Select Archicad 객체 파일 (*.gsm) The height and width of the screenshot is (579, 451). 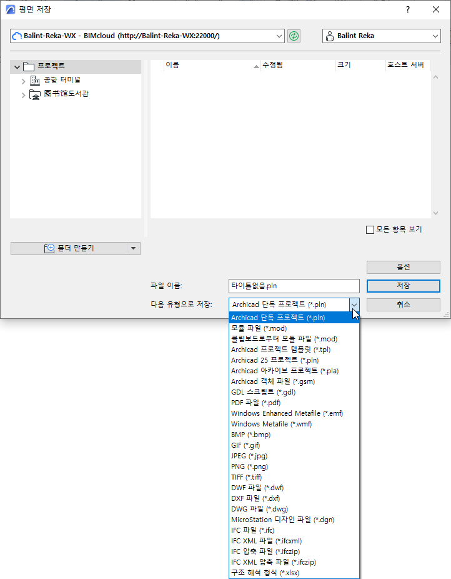tap(294, 381)
